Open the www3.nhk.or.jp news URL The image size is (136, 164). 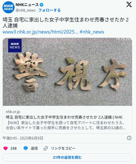point(40,32)
